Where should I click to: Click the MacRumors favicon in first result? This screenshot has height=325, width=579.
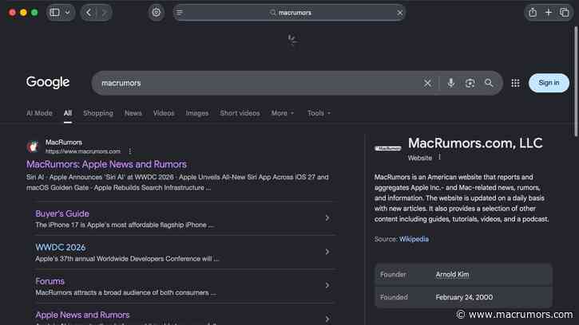pos(33,147)
